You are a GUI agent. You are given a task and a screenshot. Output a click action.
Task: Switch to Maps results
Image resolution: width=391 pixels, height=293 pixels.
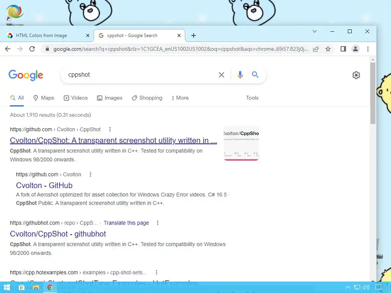44,98
